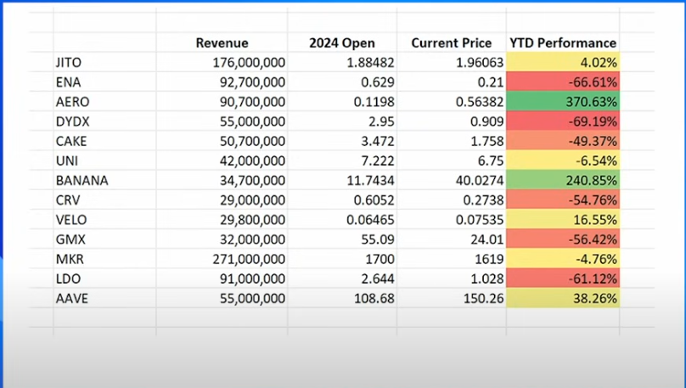Select GMX current price 24.01
Viewport: 686px width, 388px height.
coord(452,239)
